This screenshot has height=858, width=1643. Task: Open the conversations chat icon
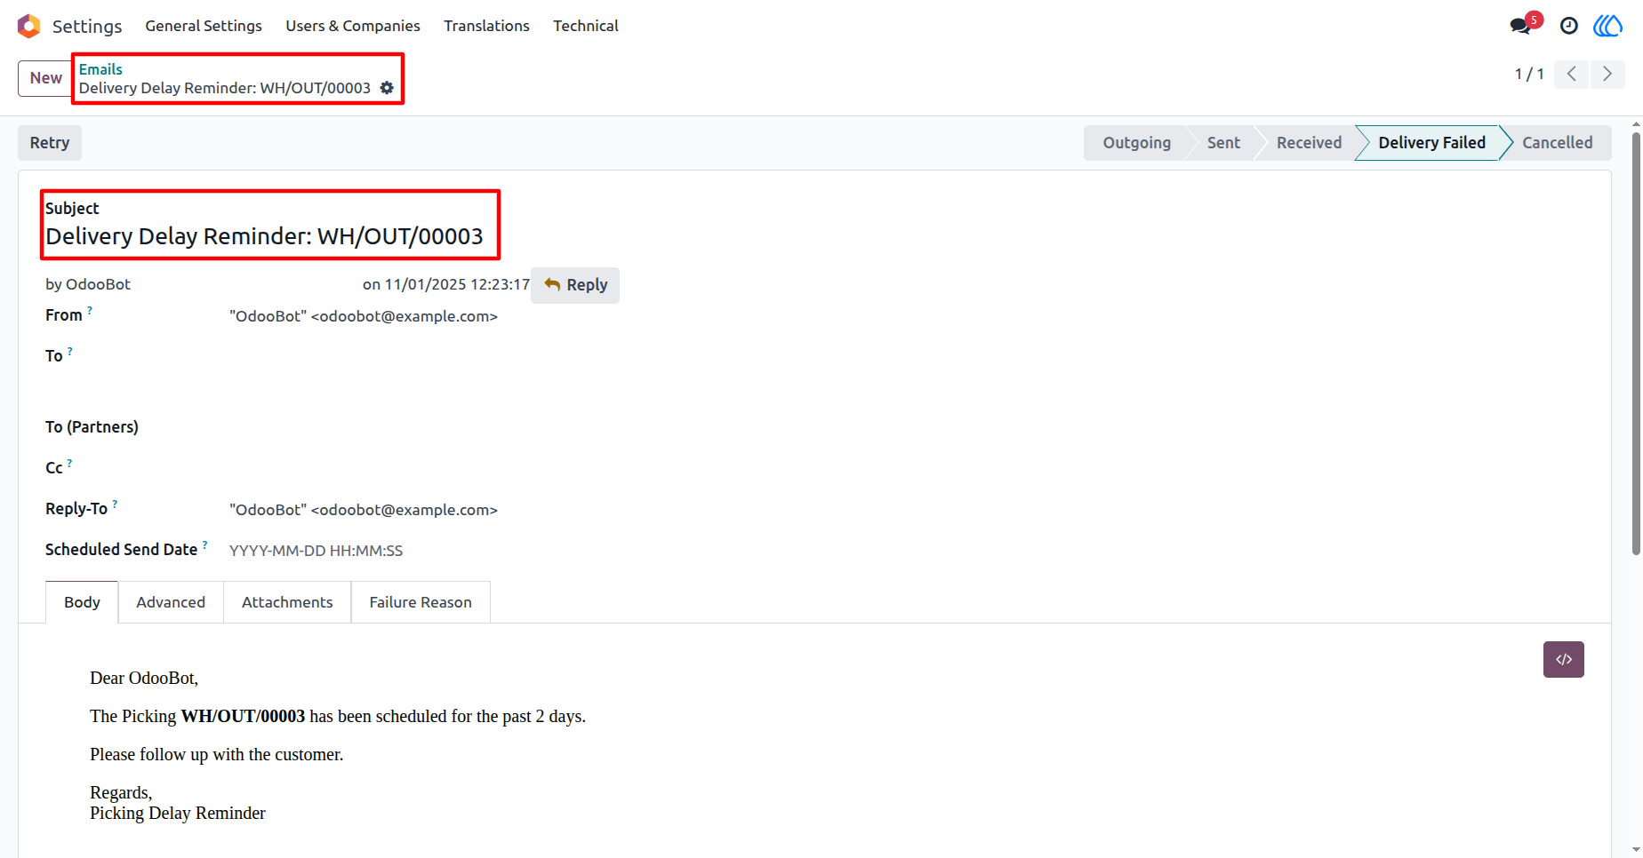point(1521,26)
